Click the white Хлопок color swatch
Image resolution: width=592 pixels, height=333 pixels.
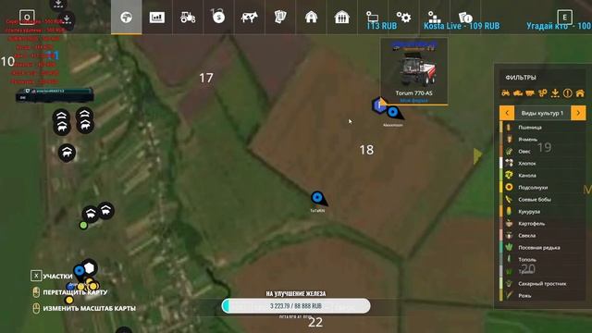501,164
